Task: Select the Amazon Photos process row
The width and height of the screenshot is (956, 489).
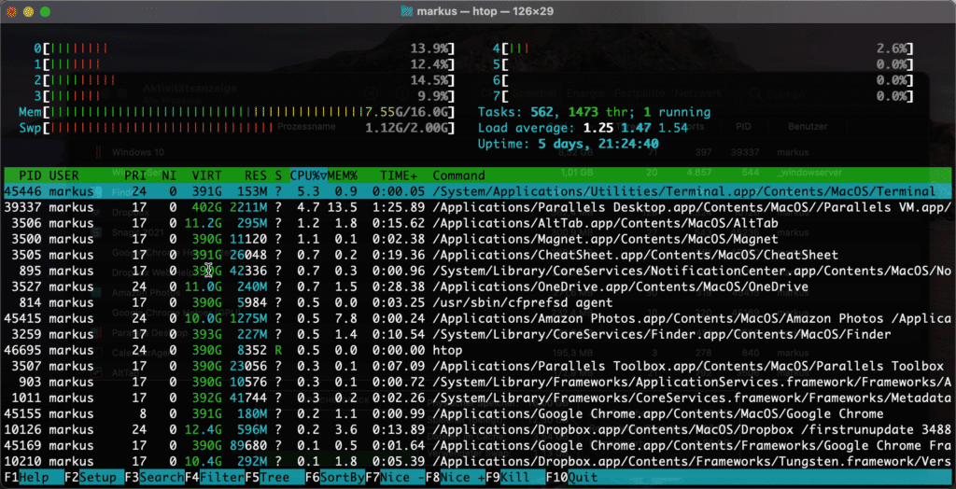Action: coord(477,318)
